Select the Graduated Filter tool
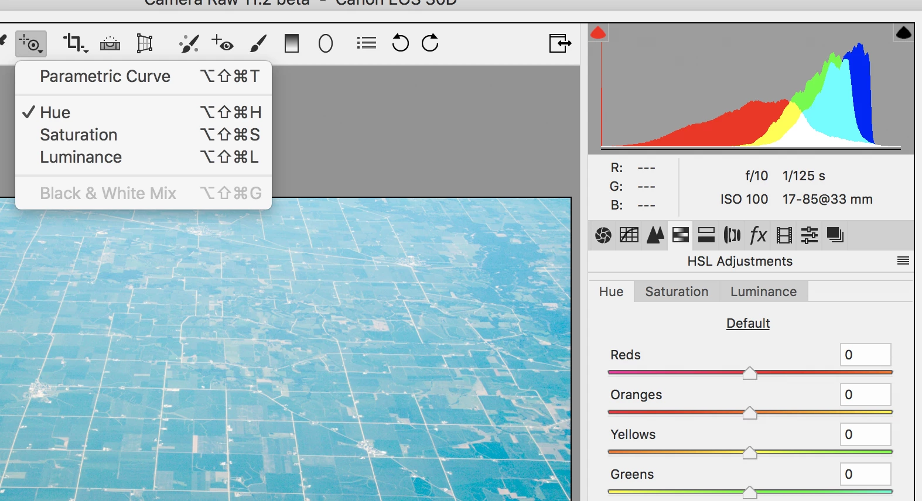 pyautogui.click(x=292, y=43)
